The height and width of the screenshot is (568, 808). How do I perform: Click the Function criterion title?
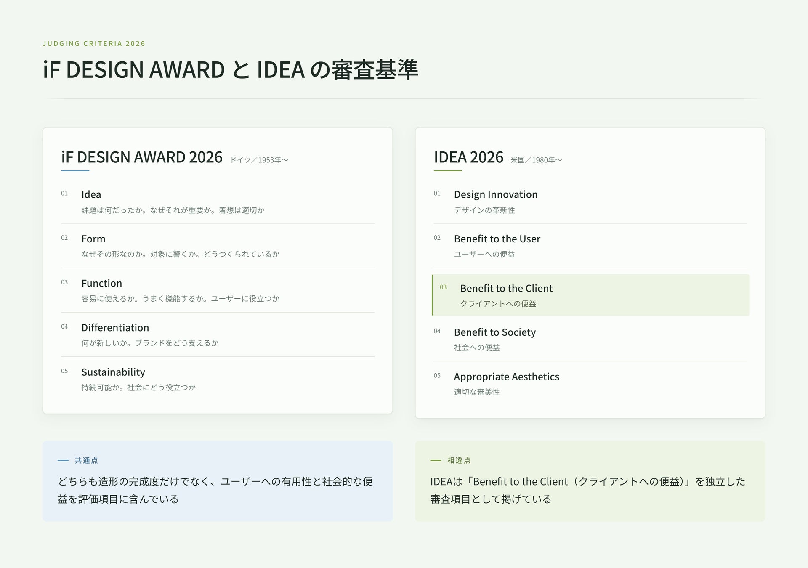tap(101, 283)
